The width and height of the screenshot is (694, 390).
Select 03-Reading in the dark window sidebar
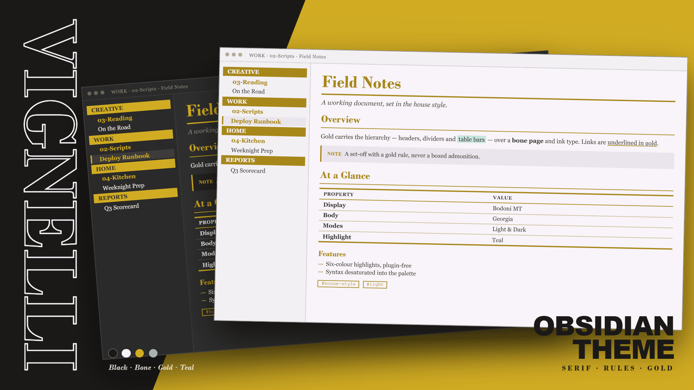115,119
